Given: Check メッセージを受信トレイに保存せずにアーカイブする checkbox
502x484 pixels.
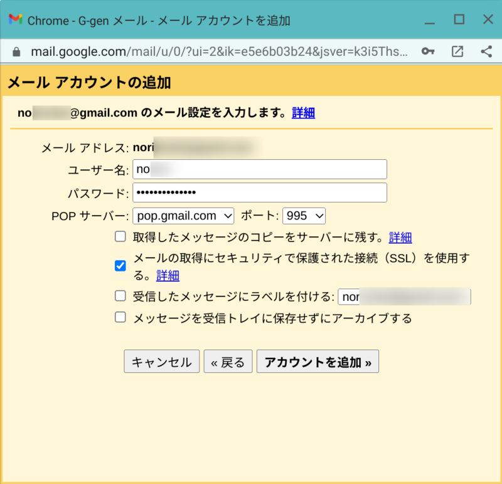Looking at the screenshot, I should 120,317.
